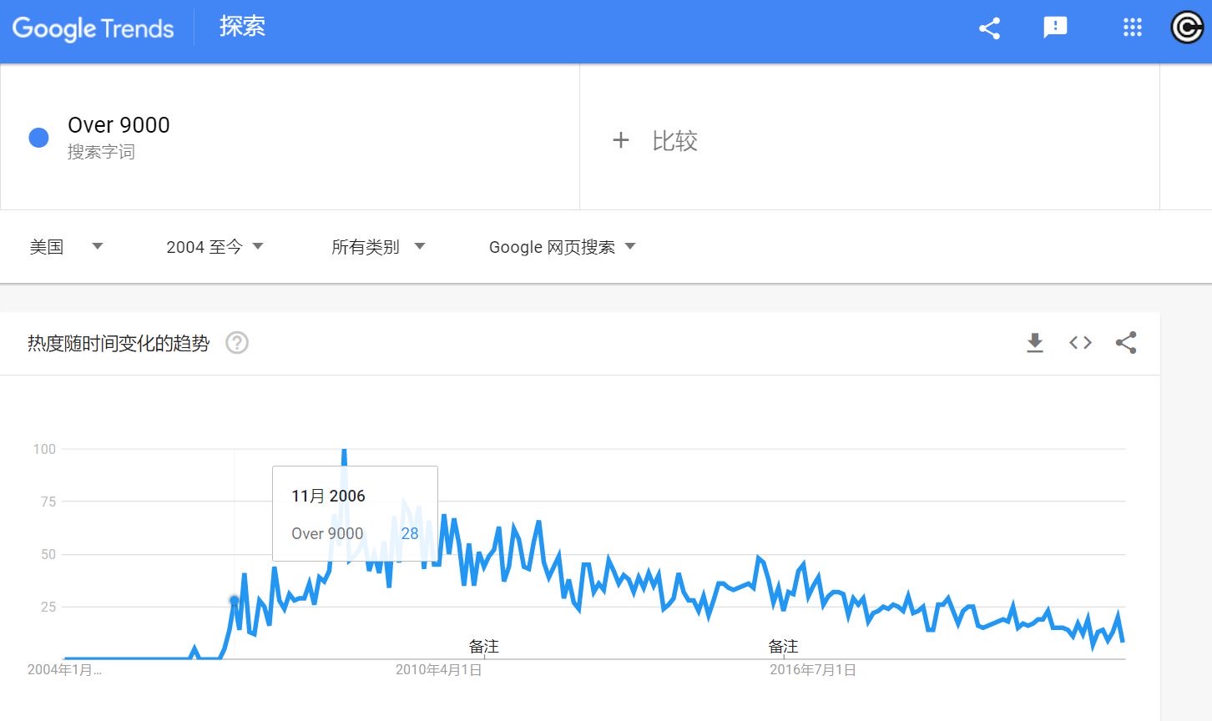Add a comparison with 比较

pos(674,140)
